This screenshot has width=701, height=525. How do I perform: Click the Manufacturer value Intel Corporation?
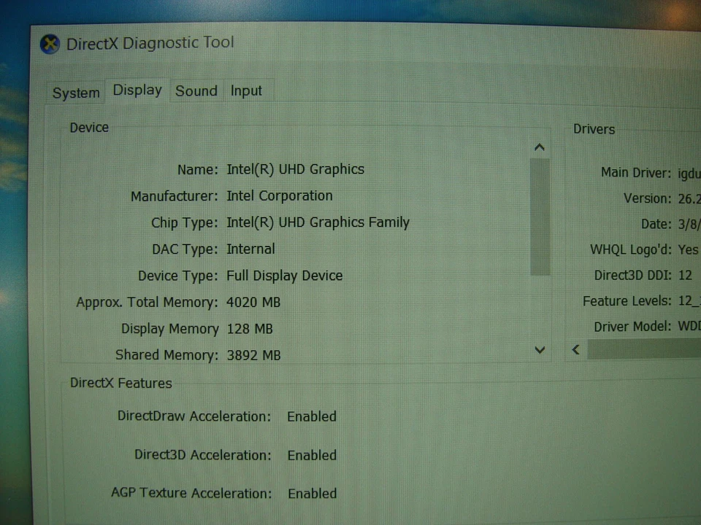[x=280, y=195]
